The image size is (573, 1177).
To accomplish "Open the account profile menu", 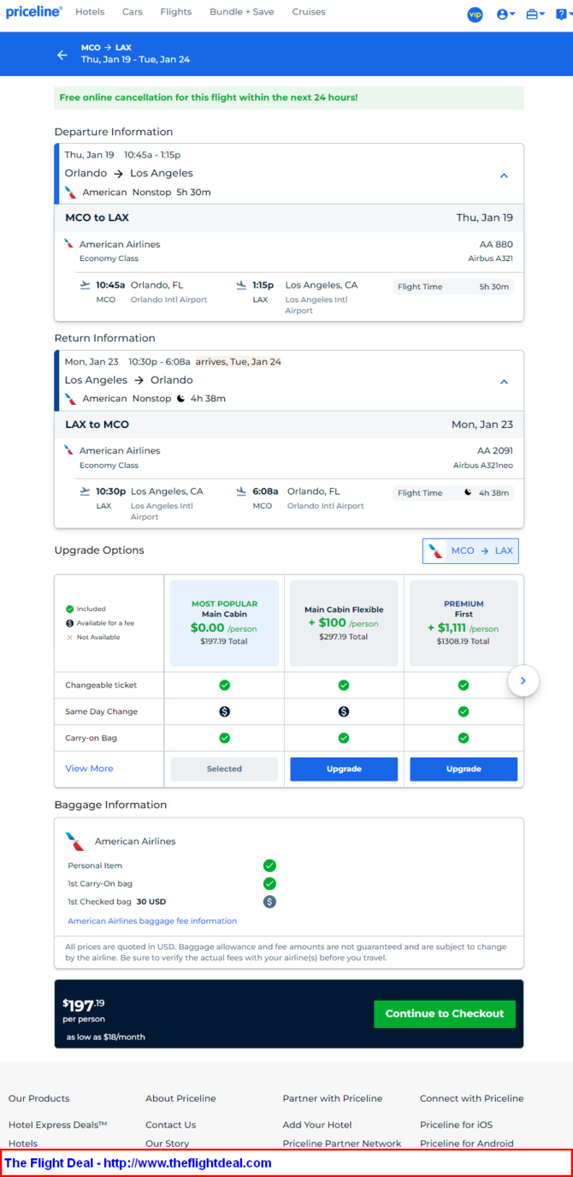I will [x=505, y=14].
